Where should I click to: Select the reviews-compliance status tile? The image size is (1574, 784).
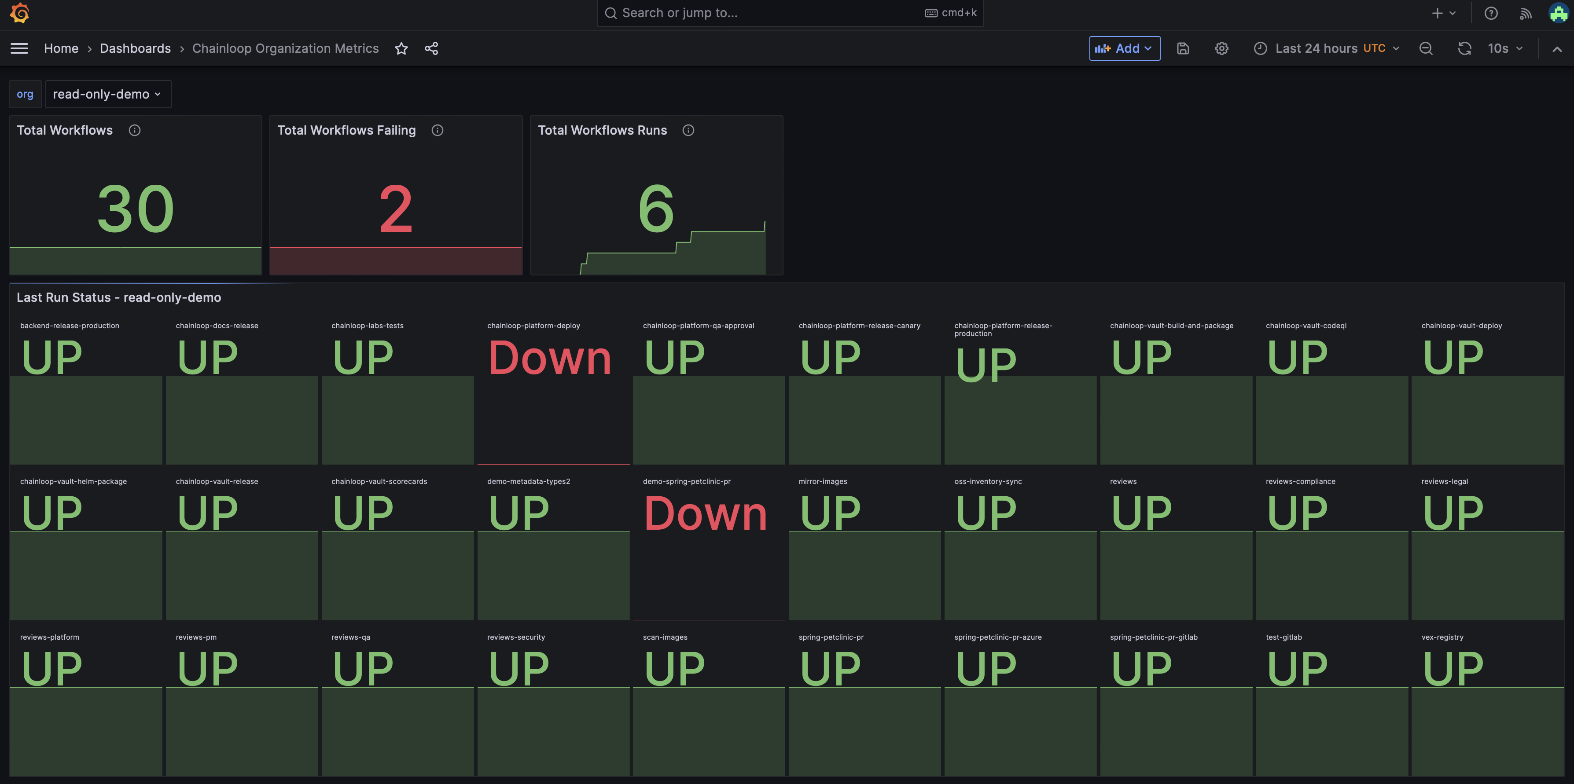click(1332, 546)
